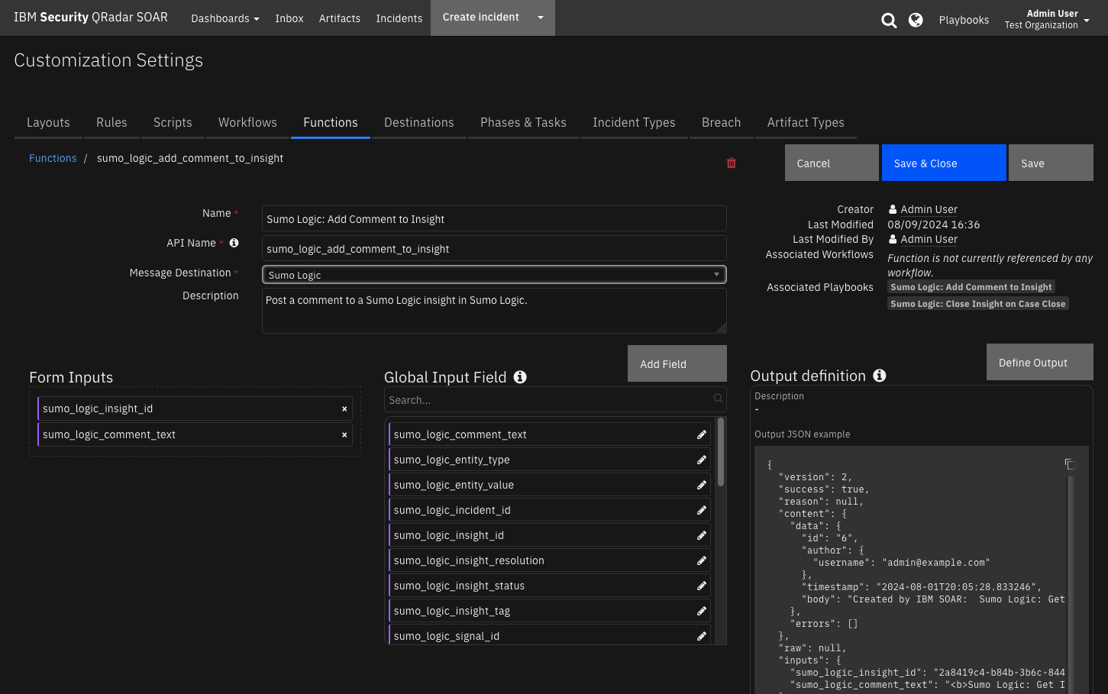Click the Save button
The height and width of the screenshot is (694, 1108).
coord(1051,163)
